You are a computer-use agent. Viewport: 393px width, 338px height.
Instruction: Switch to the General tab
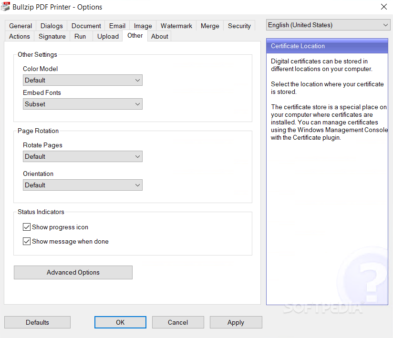pos(21,26)
